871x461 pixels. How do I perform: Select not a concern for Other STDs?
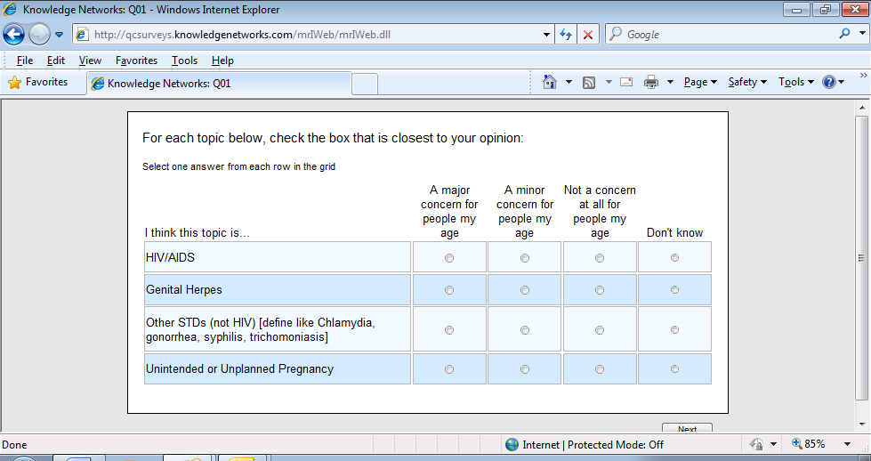coord(600,330)
